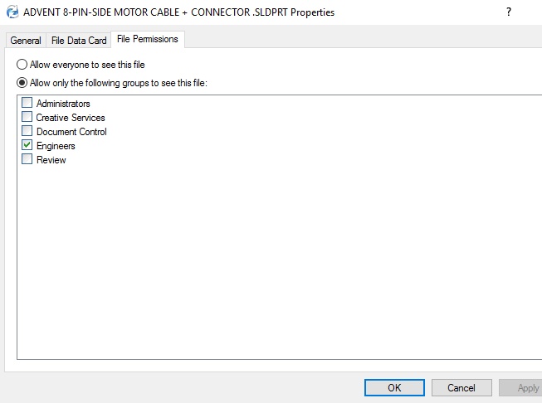Click the dialog title text 'ADVENT 8-PIN-SIDE MOTOR CABLE'
Viewport: 542px width, 403px height.
[x=101, y=12]
